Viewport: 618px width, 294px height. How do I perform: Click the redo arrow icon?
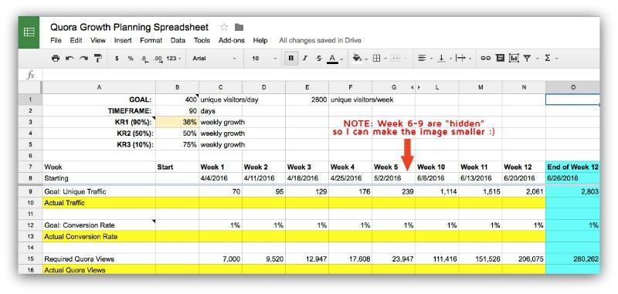pyautogui.click(x=83, y=58)
